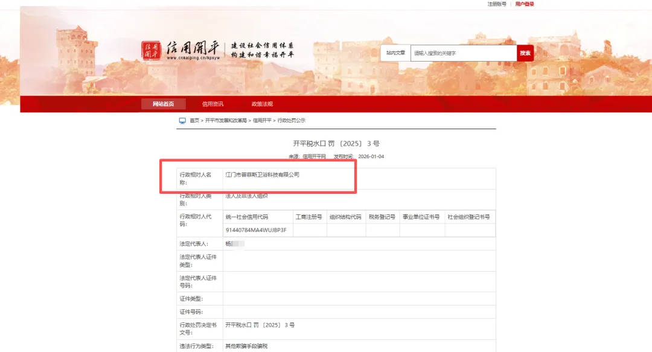The width and height of the screenshot is (652, 352).
Task: Click the 用户登录 link at top
Action: (525, 4)
